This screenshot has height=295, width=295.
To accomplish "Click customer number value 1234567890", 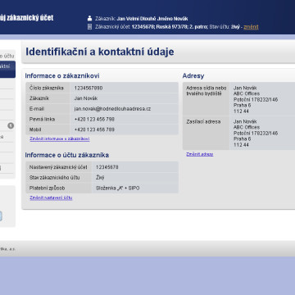I will click(88, 88).
